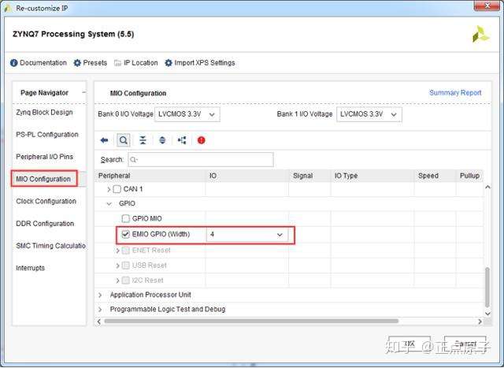Go to Zynq Block Design page
This screenshot has height=368, width=504.
[x=44, y=112]
